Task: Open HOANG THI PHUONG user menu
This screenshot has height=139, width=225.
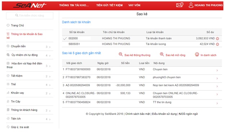Action: [208, 5]
